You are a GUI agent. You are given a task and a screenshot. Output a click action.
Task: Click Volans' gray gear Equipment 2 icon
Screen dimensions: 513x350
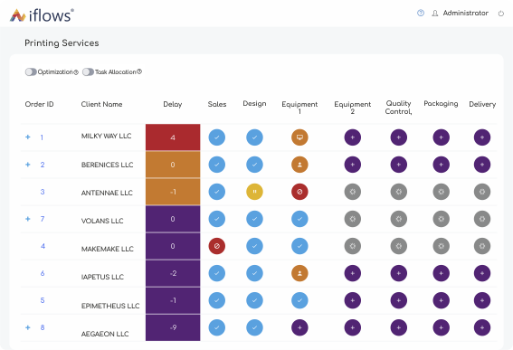click(x=353, y=219)
